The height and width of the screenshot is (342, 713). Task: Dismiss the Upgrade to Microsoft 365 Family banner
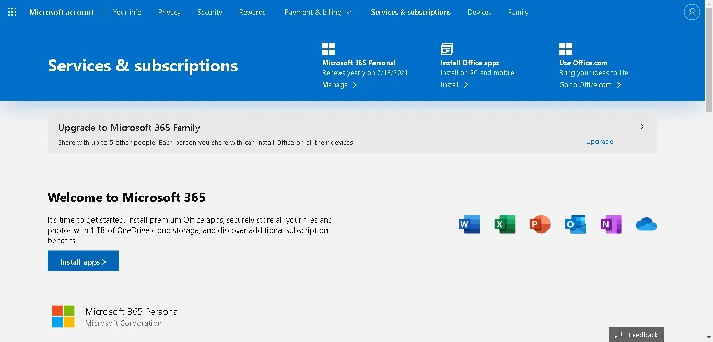(644, 127)
